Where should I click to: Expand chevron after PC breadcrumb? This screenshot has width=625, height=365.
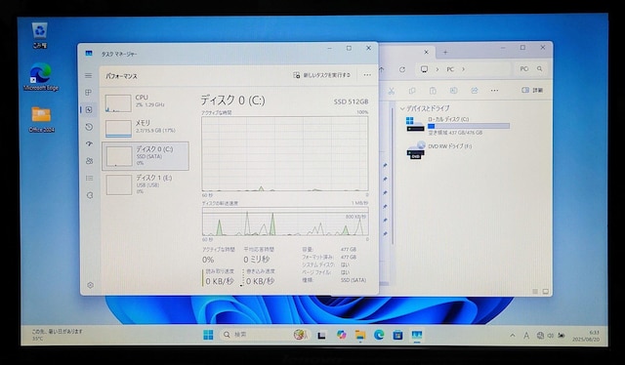coord(463,69)
